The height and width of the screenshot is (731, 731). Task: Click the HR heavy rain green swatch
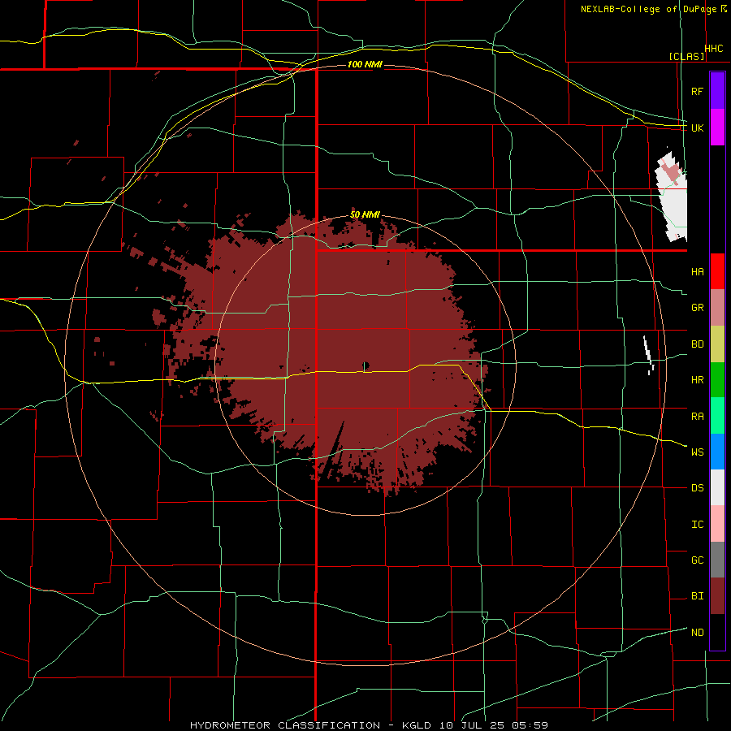pyautogui.click(x=717, y=380)
